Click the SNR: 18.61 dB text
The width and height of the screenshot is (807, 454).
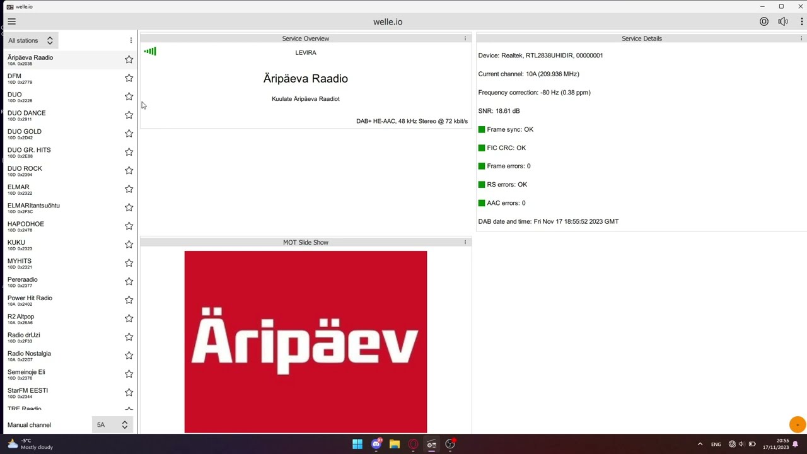tap(499, 111)
